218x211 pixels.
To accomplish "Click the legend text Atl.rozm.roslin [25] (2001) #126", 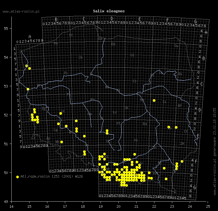I will point(52,176).
